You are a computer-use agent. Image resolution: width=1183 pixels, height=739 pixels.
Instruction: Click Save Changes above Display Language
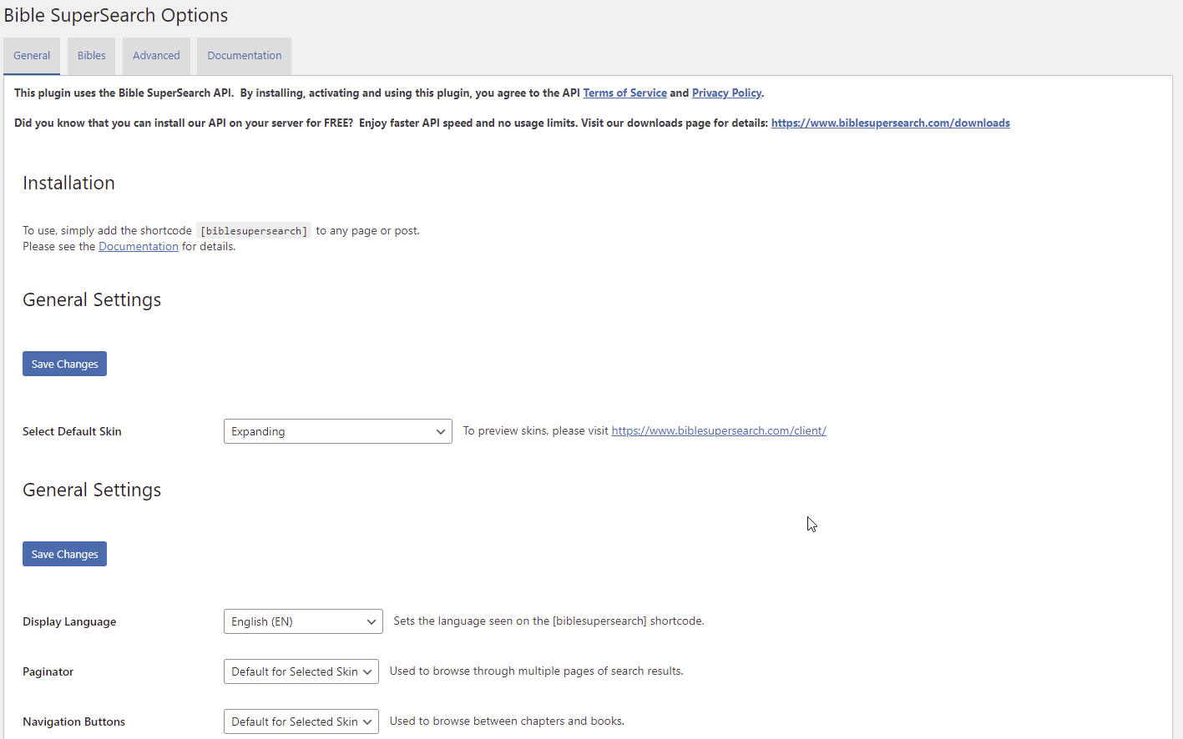(x=64, y=554)
